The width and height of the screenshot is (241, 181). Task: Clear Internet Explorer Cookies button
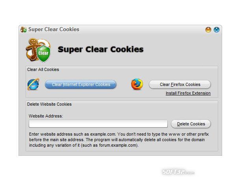81,84
